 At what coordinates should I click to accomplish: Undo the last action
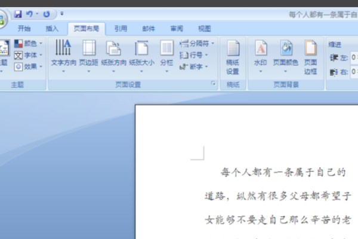pos(29,14)
